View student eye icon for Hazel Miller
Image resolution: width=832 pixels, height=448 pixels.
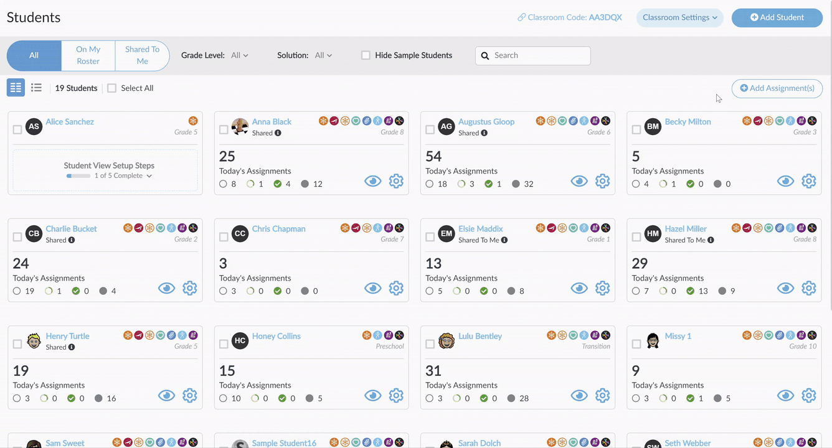coord(785,288)
